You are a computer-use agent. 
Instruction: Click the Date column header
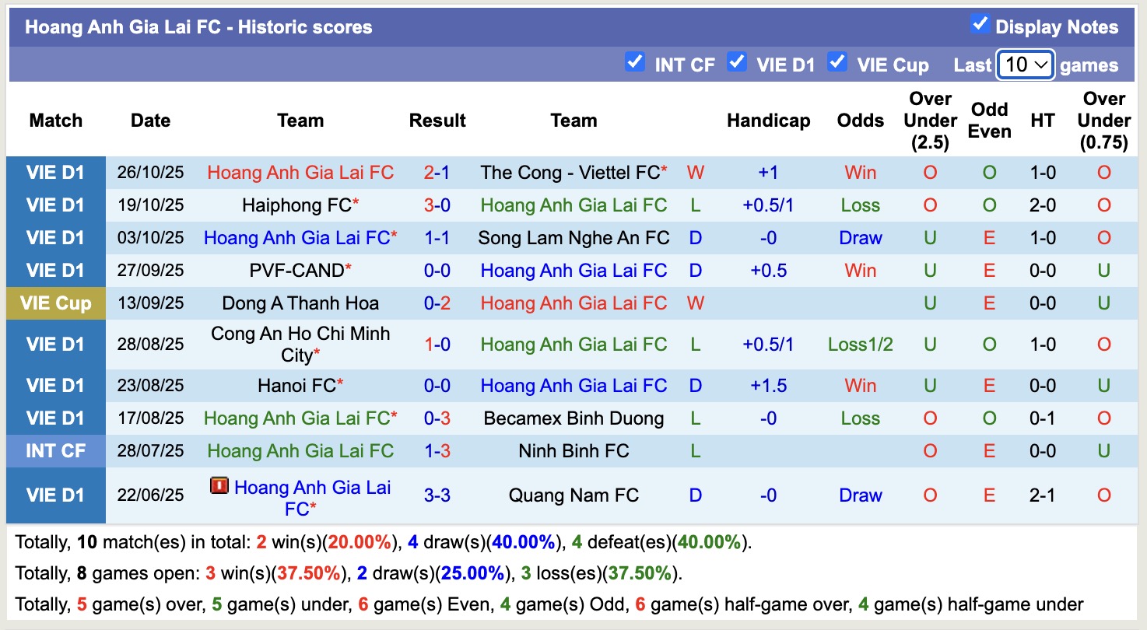pos(149,121)
